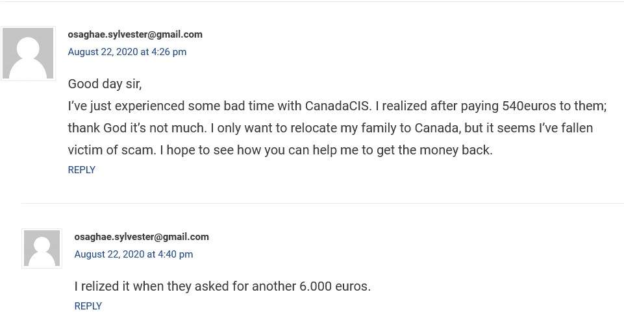Click the phrase 'thank God it's not much'
624x314 pixels.
135,128
